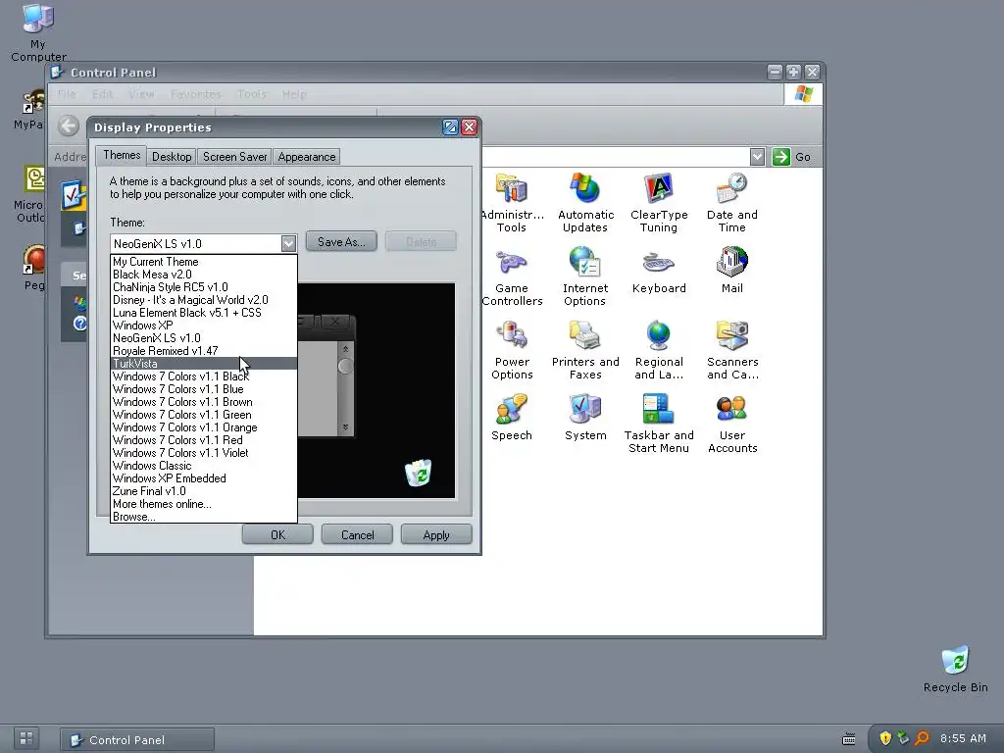Switch to the Screen Saver tab

(234, 157)
